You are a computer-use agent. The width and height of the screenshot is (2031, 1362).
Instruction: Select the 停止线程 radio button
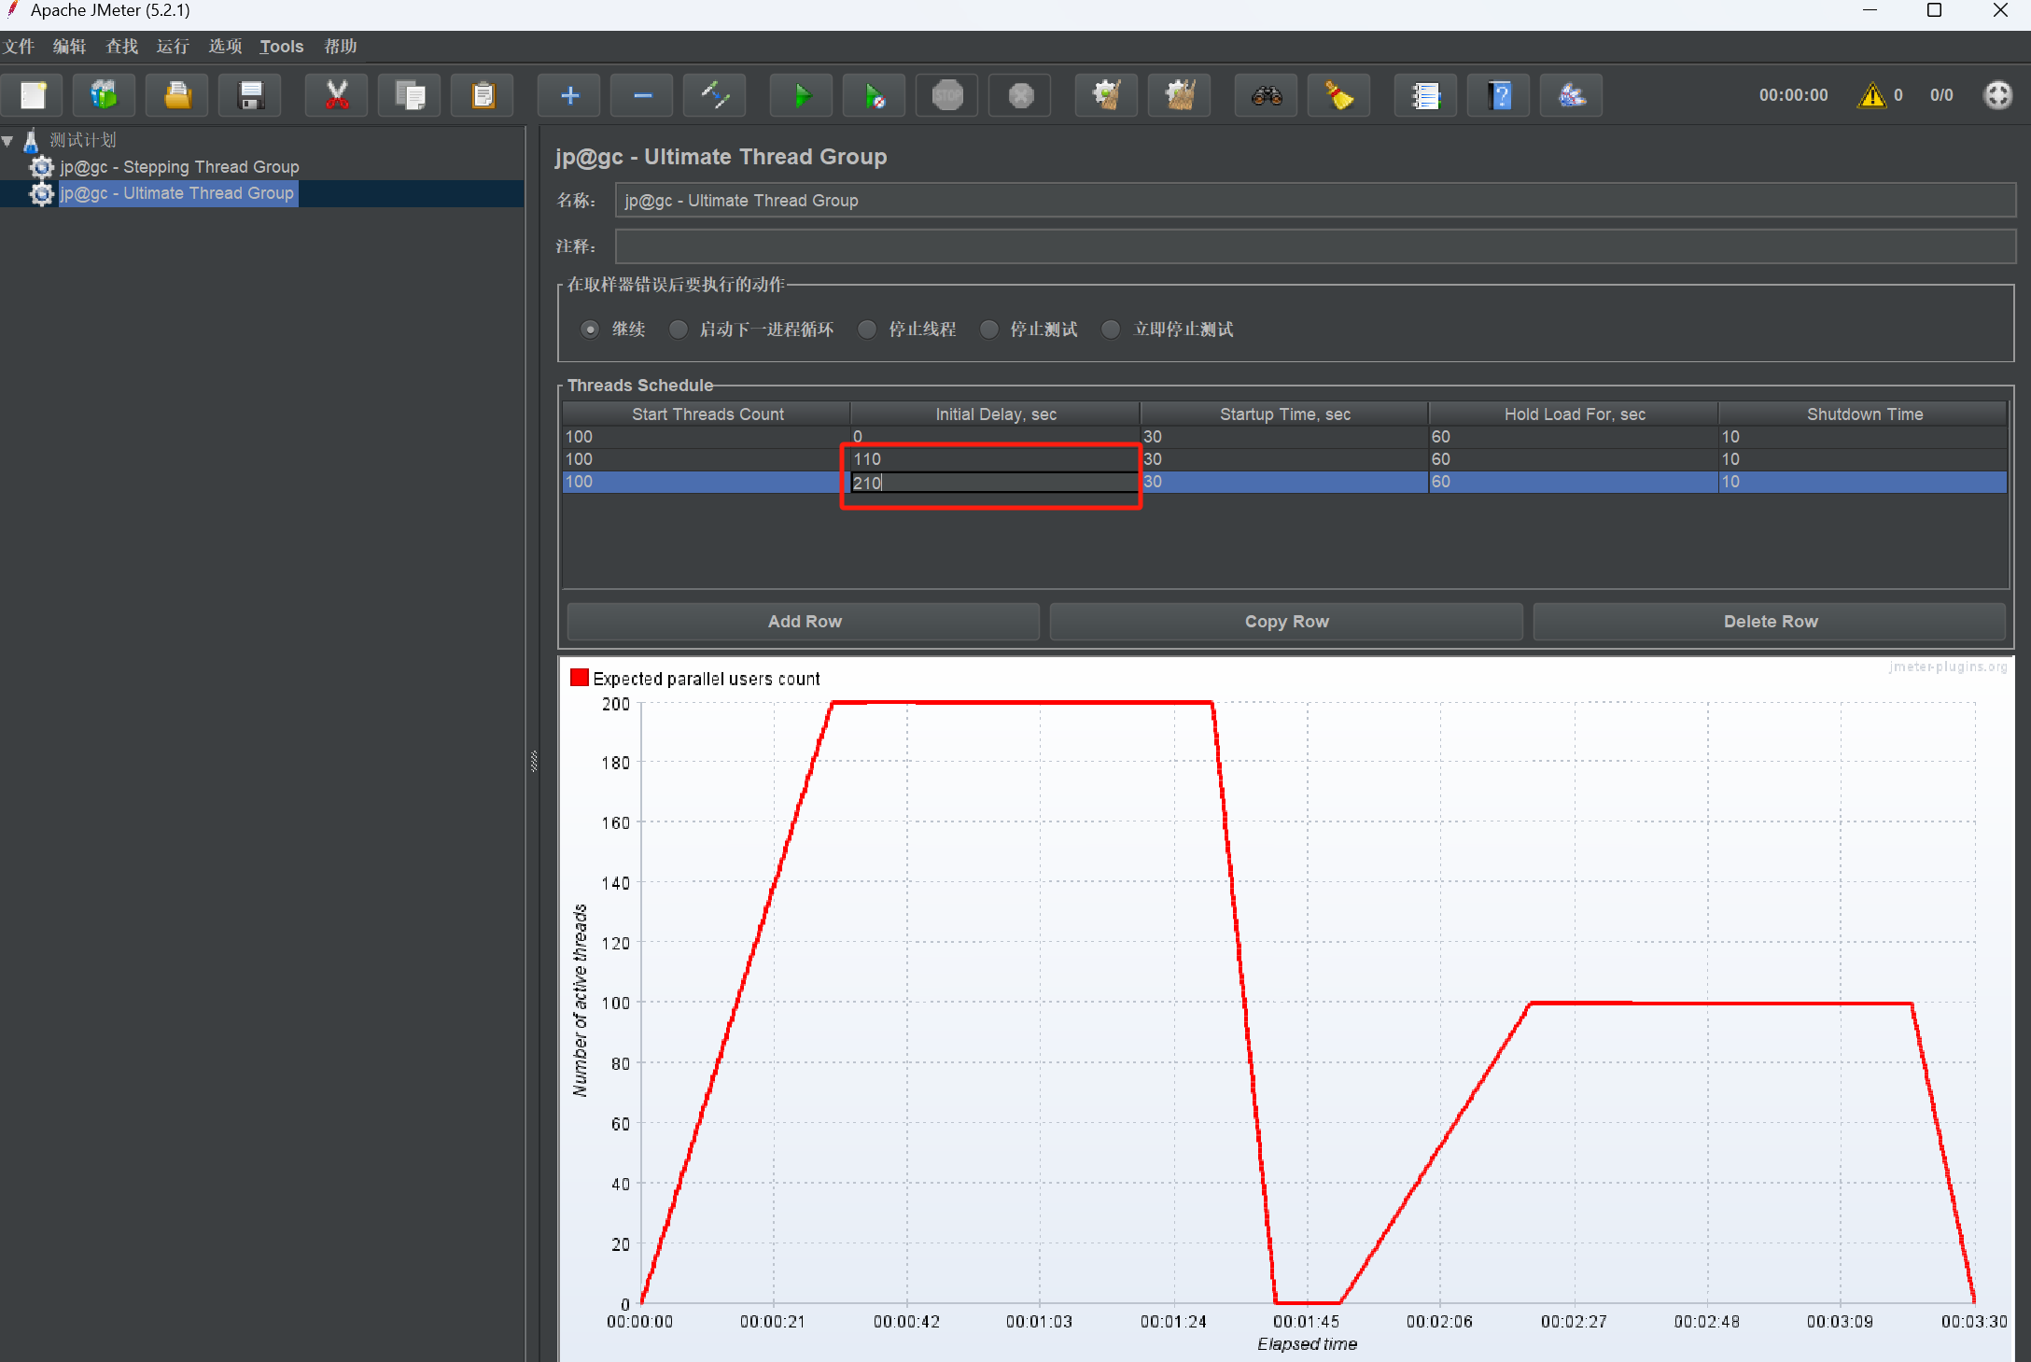(x=868, y=330)
